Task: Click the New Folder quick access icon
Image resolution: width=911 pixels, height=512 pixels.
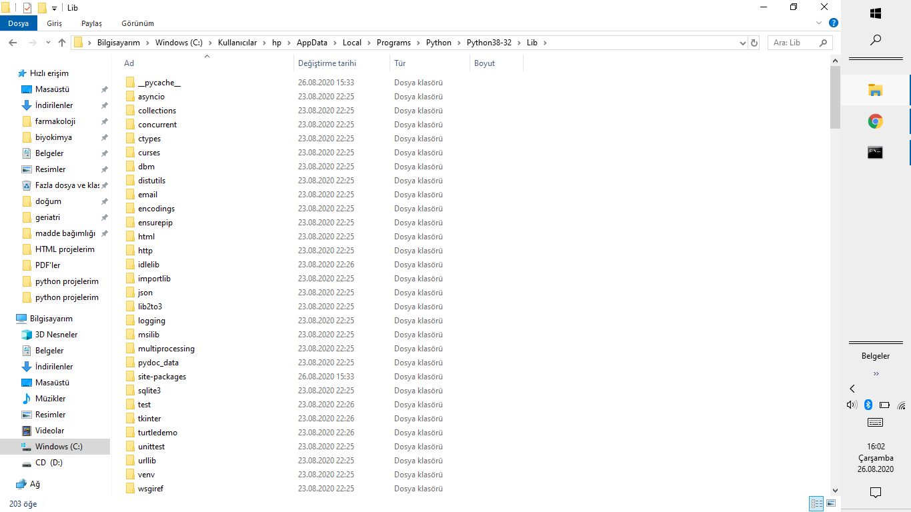Action: (x=42, y=8)
